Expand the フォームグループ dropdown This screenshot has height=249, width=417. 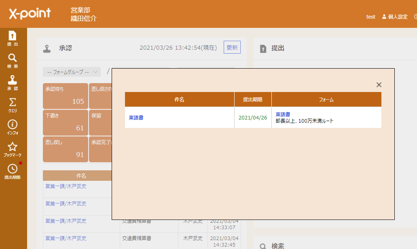[x=72, y=72]
